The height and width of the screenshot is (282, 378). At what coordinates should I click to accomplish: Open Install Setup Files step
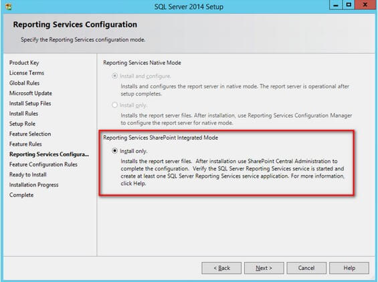pos(30,104)
